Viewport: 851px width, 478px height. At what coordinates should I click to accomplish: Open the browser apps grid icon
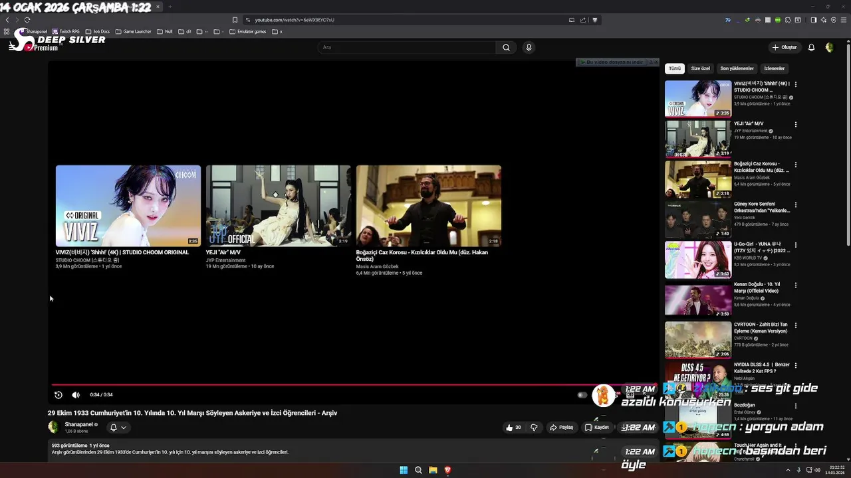tap(7, 31)
